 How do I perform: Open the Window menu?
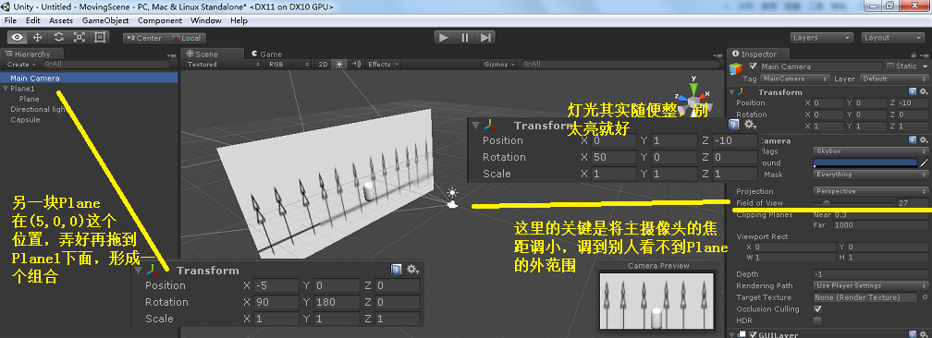click(x=205, y=20)
